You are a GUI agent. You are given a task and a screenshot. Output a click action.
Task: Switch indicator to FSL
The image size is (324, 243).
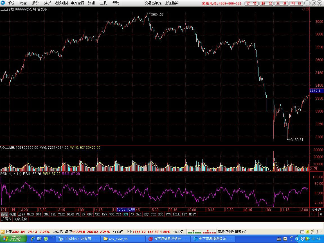(53, 214)
